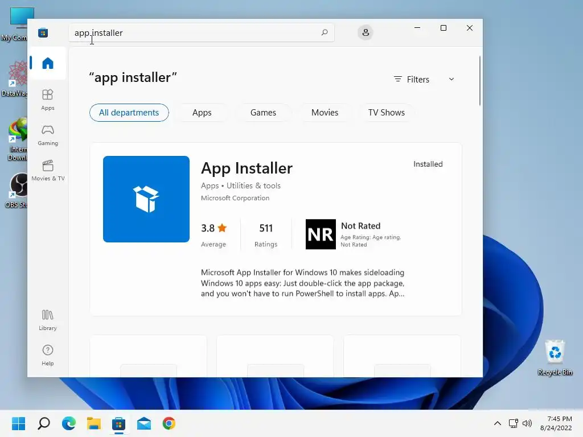Click the "app installer" results heading
This screenshot has width=583, height=437.
(x=133, y=77)
